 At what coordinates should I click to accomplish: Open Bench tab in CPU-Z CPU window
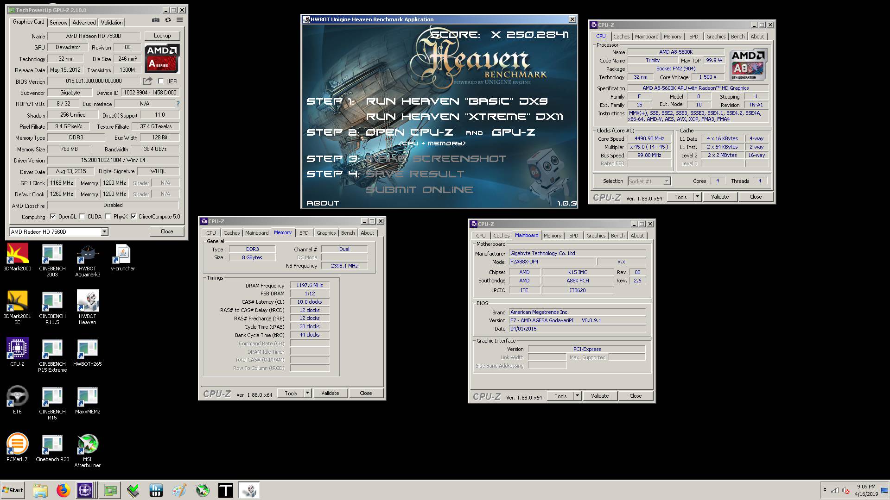(x=737, y=37)
